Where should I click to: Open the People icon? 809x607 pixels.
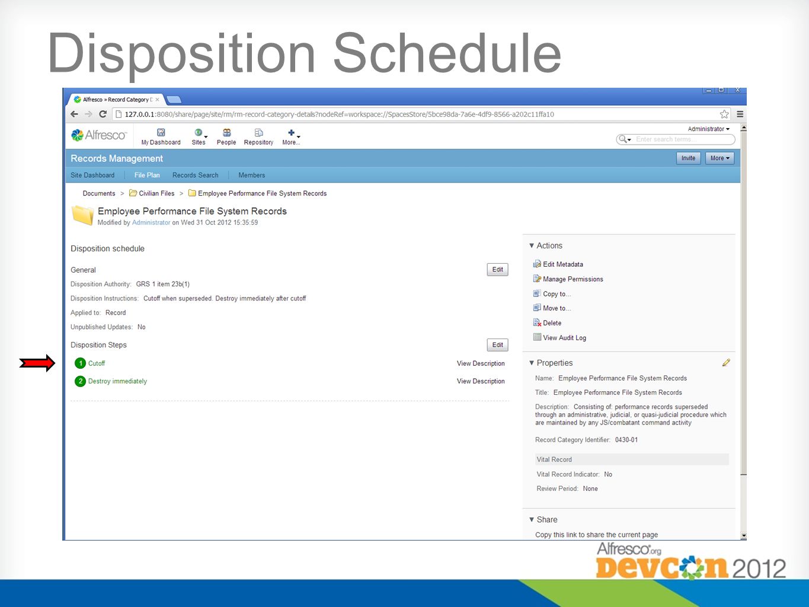point(226,133)
